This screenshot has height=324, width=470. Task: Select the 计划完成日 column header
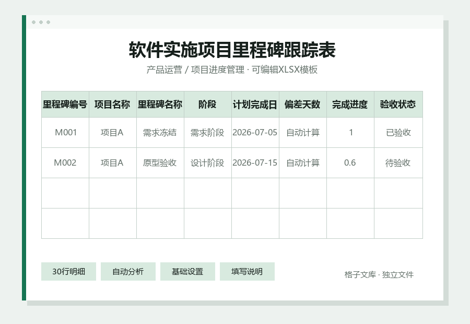pos(255,105)
